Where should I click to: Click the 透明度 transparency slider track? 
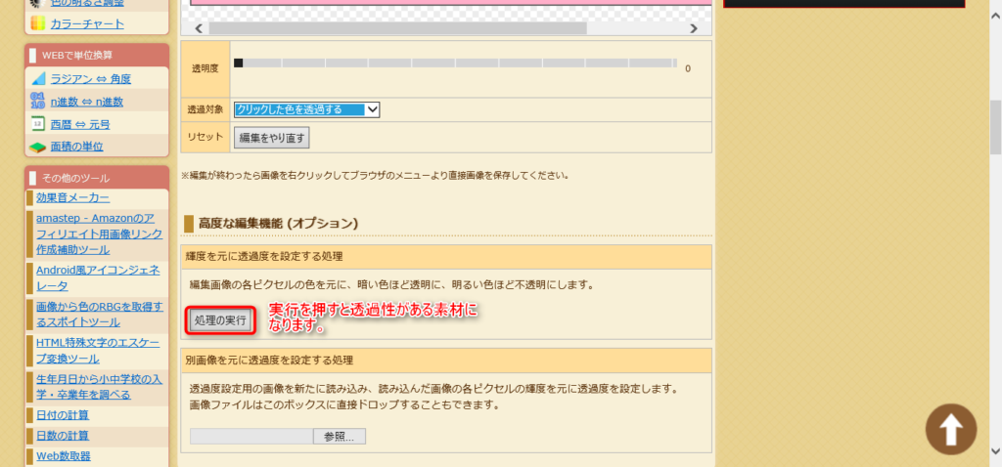(x=456, y=64)
